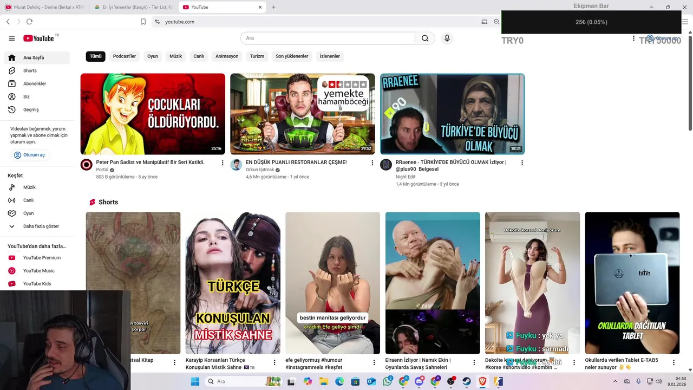
Task: Show hidden system tray icons chevron
Action: click(616, 381)
